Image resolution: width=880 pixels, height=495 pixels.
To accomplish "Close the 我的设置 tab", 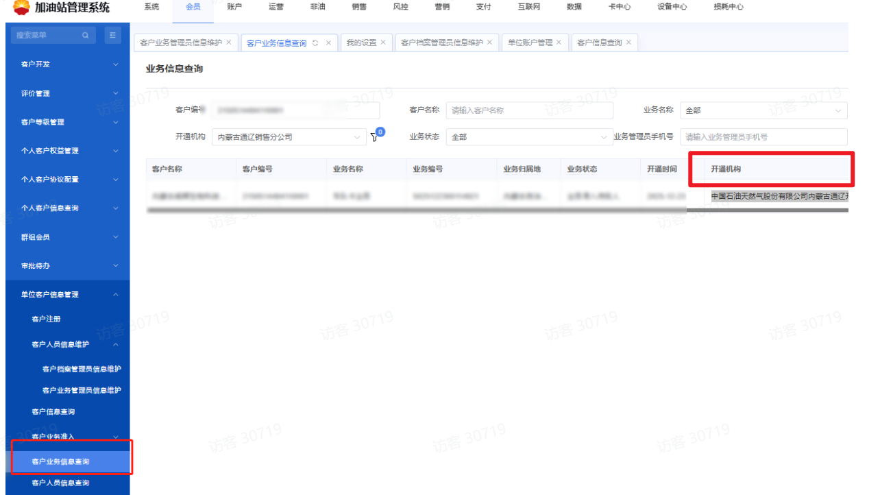I will tap(383, 43).
